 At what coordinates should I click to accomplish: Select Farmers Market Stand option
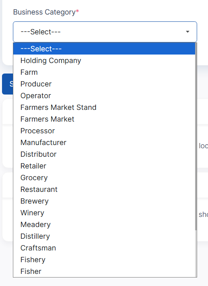(104, 107)
